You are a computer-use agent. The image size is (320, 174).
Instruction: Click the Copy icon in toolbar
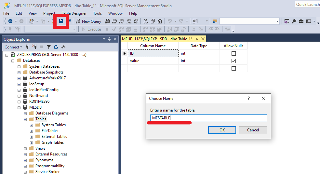coord(153,21)
